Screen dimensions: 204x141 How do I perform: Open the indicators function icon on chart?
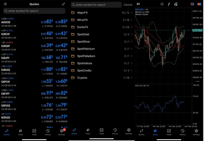tap(169, 4)
